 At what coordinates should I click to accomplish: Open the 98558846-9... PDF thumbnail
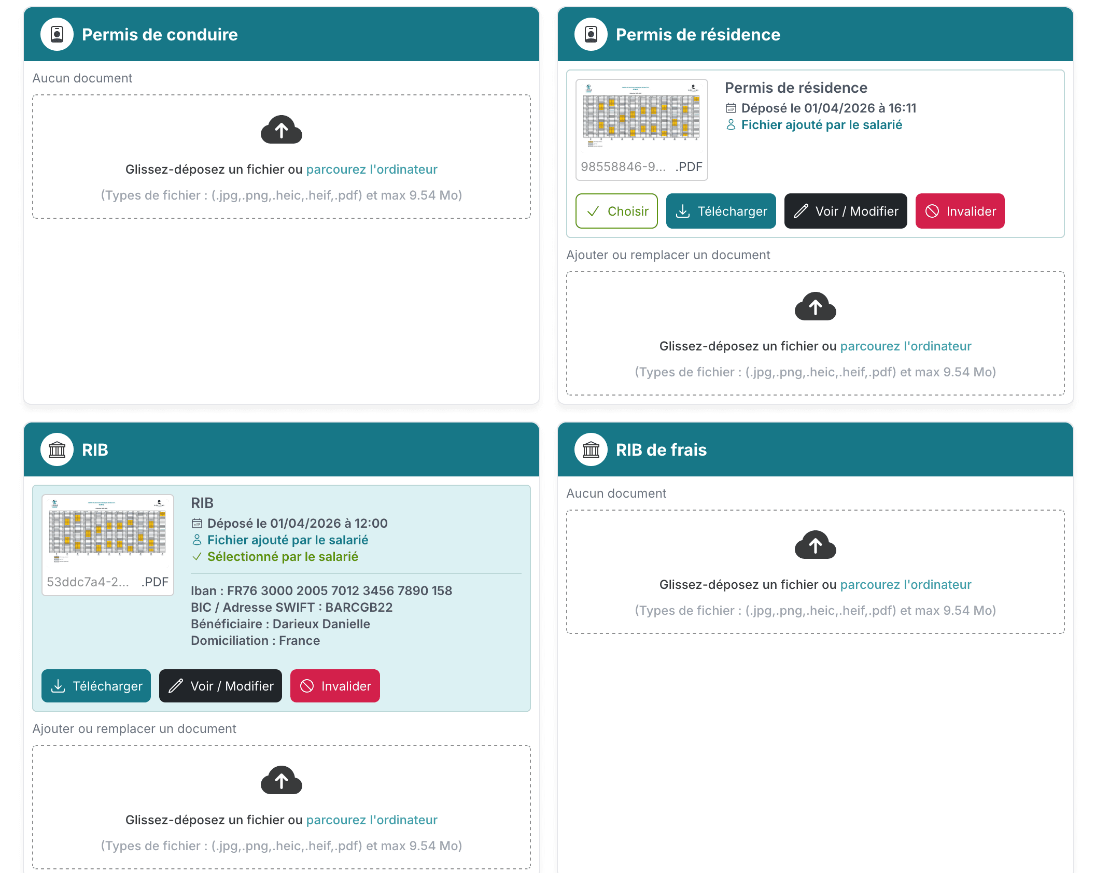coord(642,130)
